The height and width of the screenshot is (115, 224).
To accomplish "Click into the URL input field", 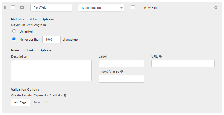I will (x=183, y=64).
